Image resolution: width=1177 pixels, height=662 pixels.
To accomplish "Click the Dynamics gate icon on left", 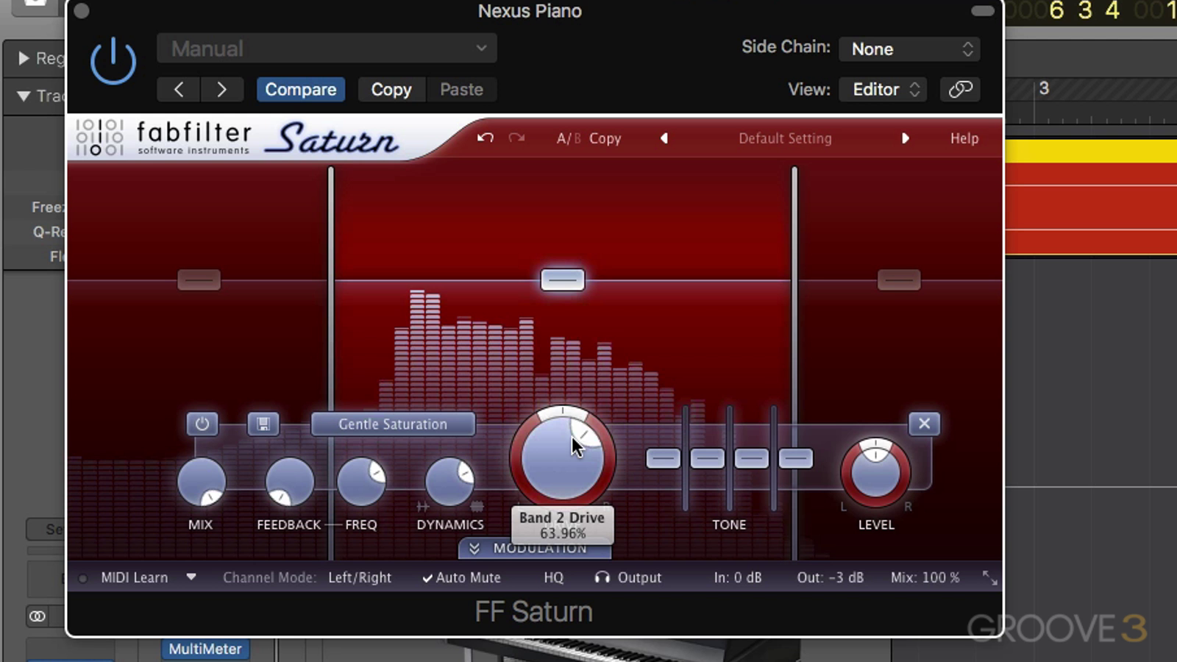I will pyautogui.click(x=422, y=507).
